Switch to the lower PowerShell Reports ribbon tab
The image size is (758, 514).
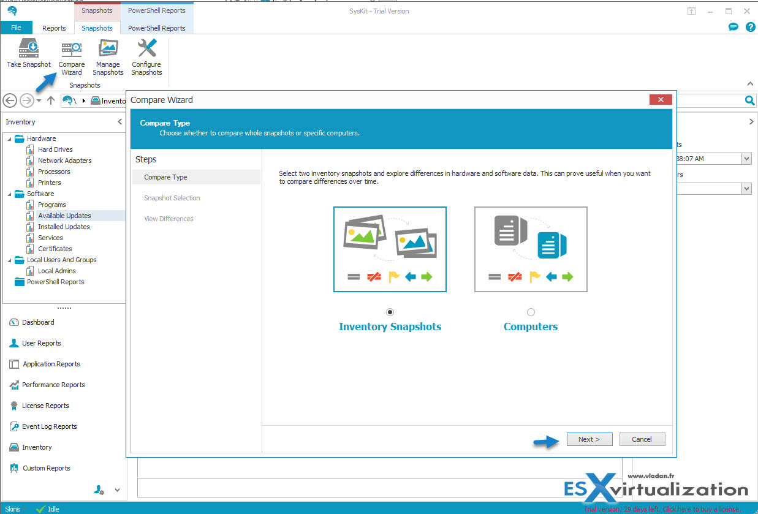157,28
